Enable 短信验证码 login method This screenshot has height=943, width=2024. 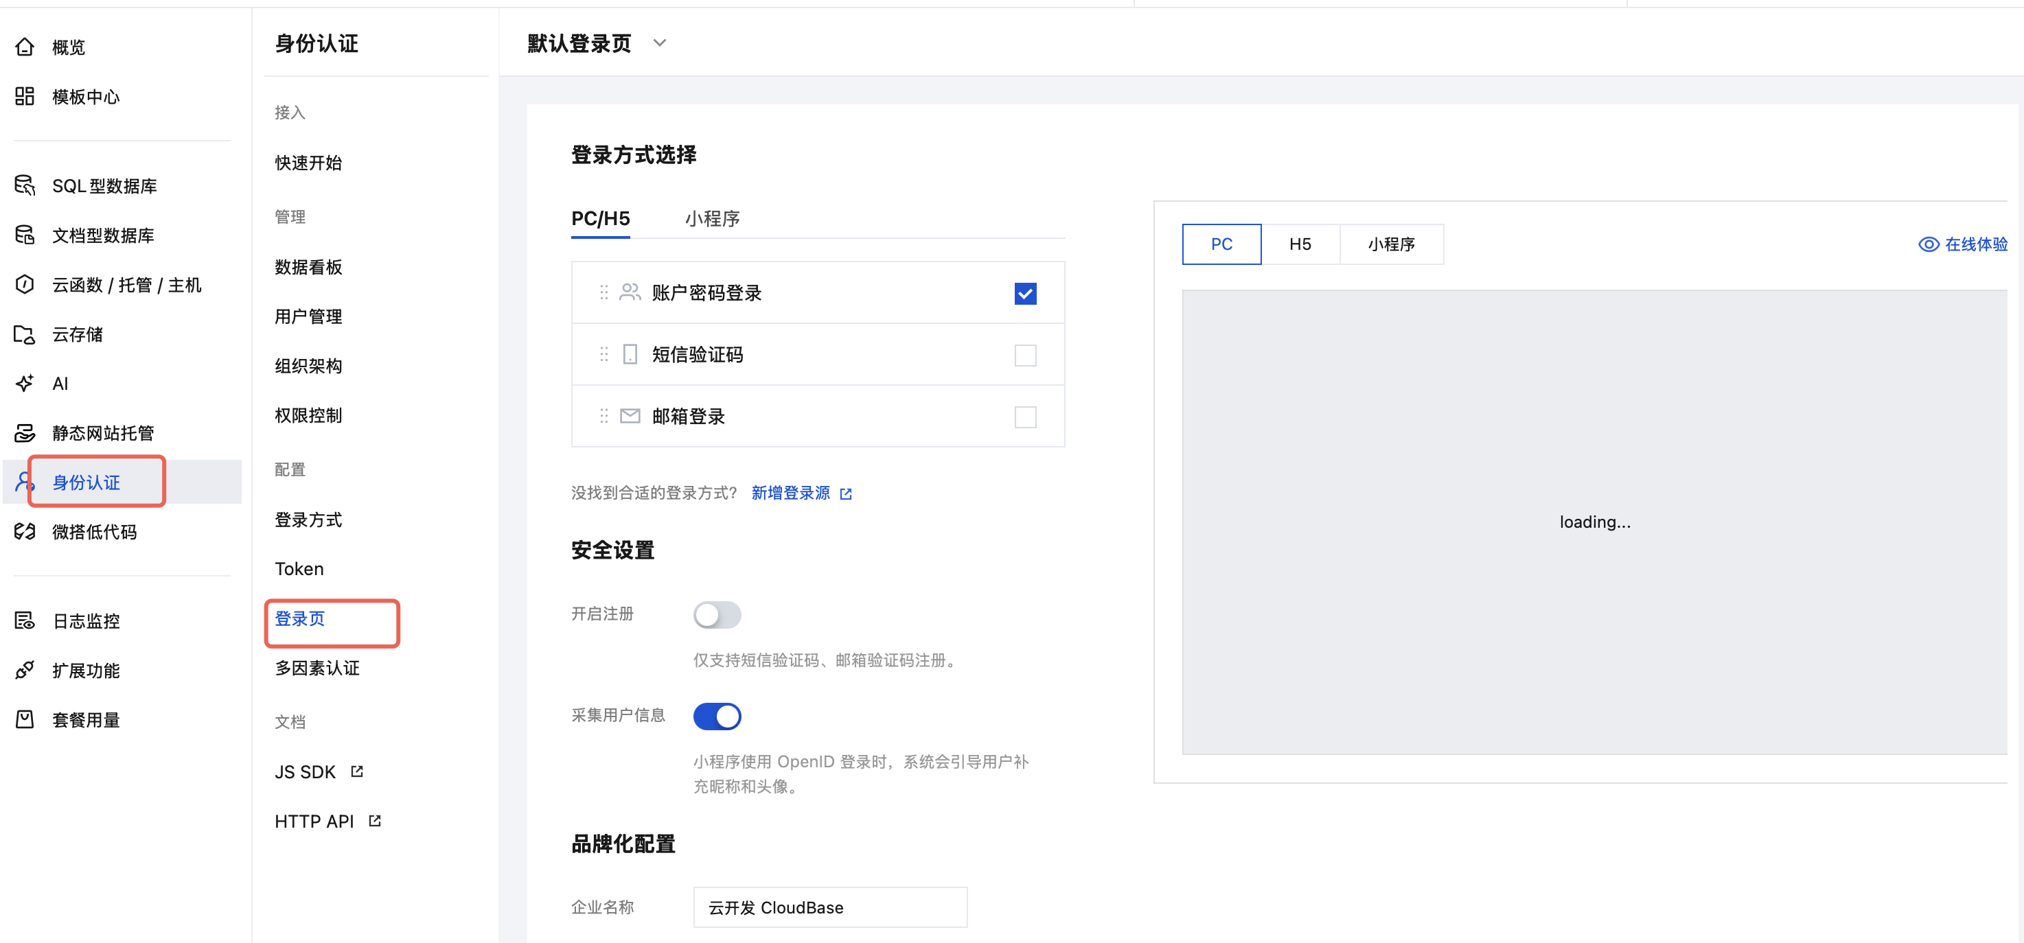point(1024,354)
